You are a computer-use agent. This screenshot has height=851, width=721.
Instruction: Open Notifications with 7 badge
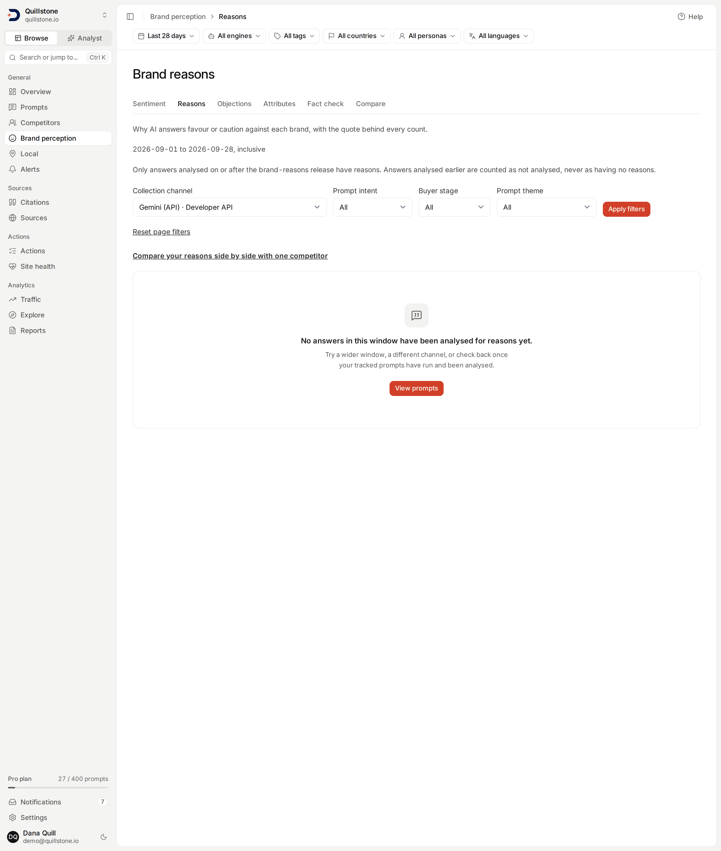tap(58, 802)
